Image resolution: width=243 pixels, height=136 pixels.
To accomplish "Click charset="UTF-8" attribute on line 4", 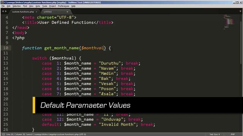I will [55, 17].
